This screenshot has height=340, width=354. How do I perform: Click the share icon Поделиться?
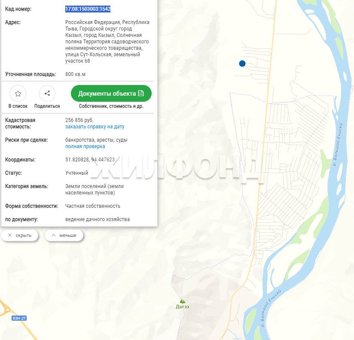(x=47, y=94)
